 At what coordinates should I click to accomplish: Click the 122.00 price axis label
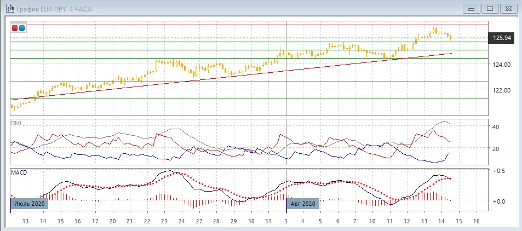(502, 90)
